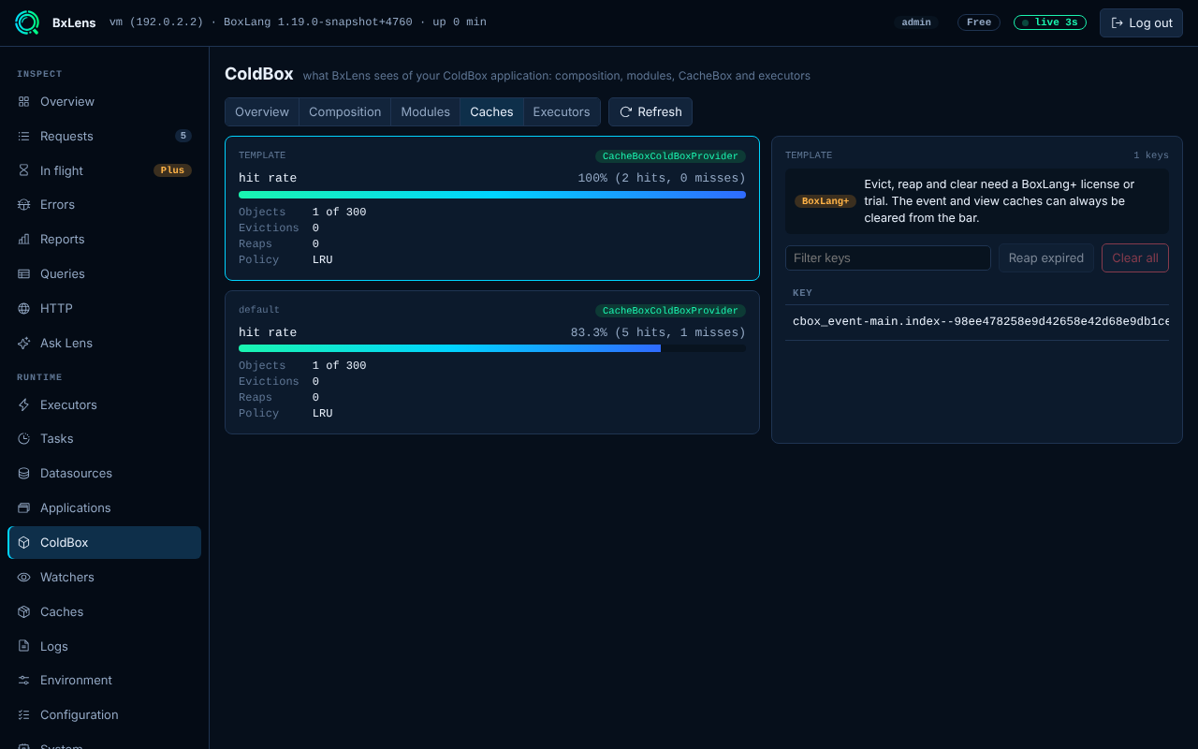Open the Reports section

coord(104,239)
